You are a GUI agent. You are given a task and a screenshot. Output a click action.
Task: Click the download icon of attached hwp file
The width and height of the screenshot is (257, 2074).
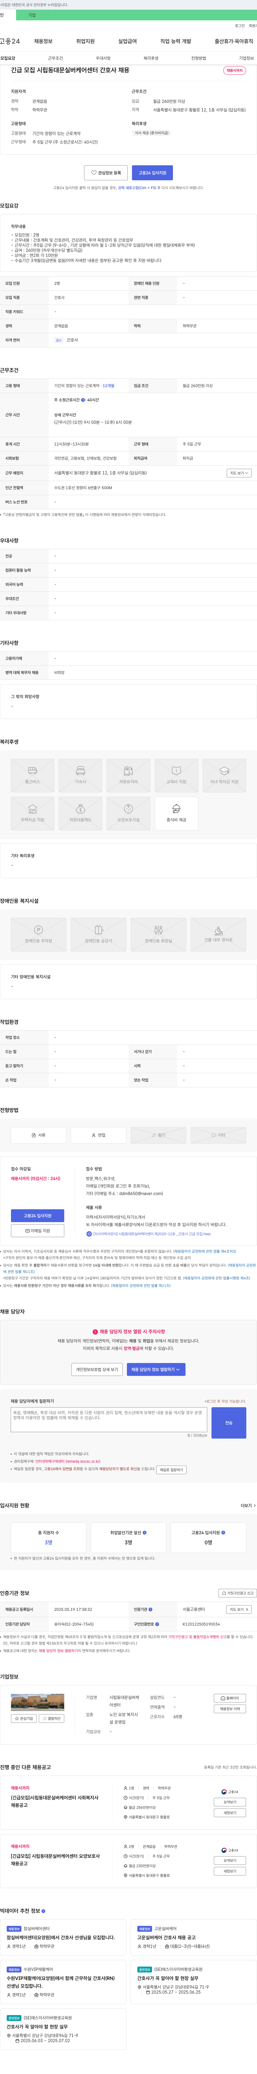pyautogui.click(x=89, y=1233)
